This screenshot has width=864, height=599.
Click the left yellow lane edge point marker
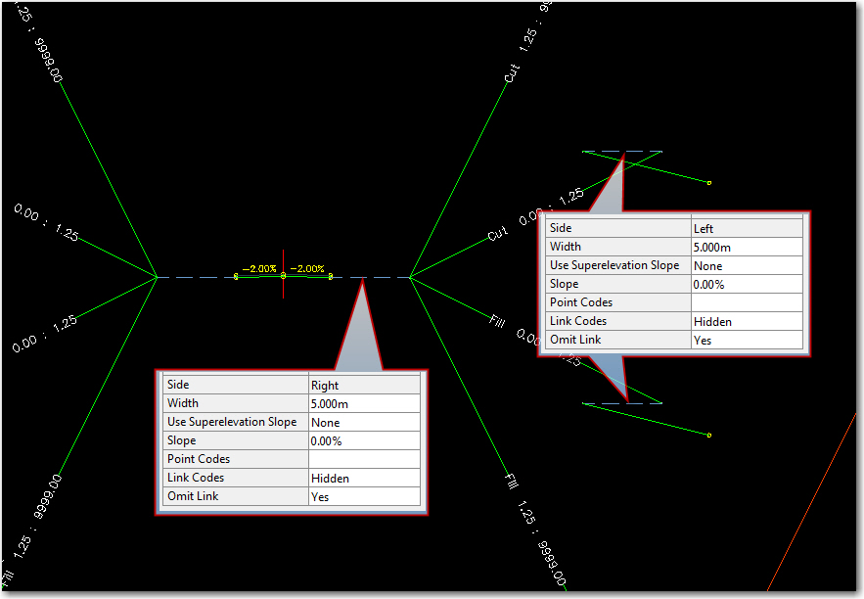235,276
